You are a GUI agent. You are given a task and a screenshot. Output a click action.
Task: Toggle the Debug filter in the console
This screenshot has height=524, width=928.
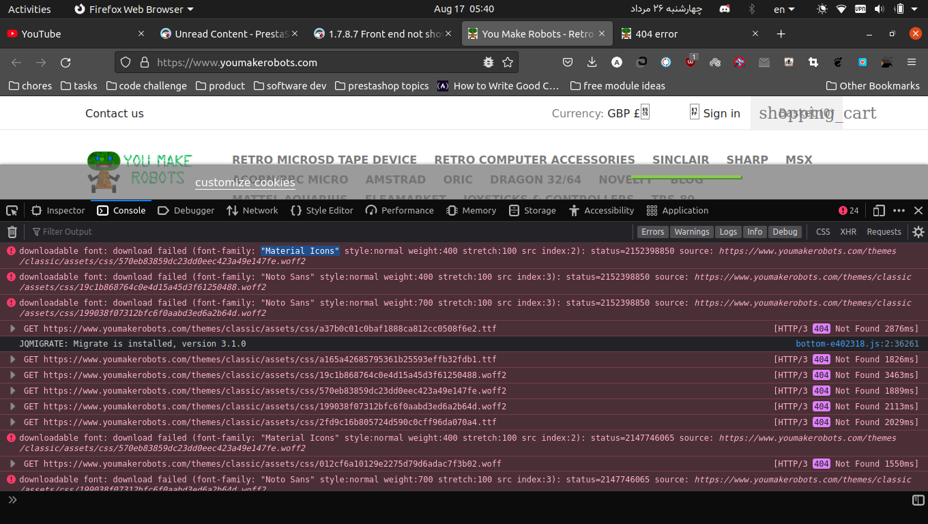coord(785,232)
